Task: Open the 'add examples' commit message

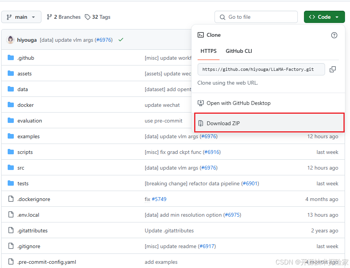Action: click(x=161, y=262)
